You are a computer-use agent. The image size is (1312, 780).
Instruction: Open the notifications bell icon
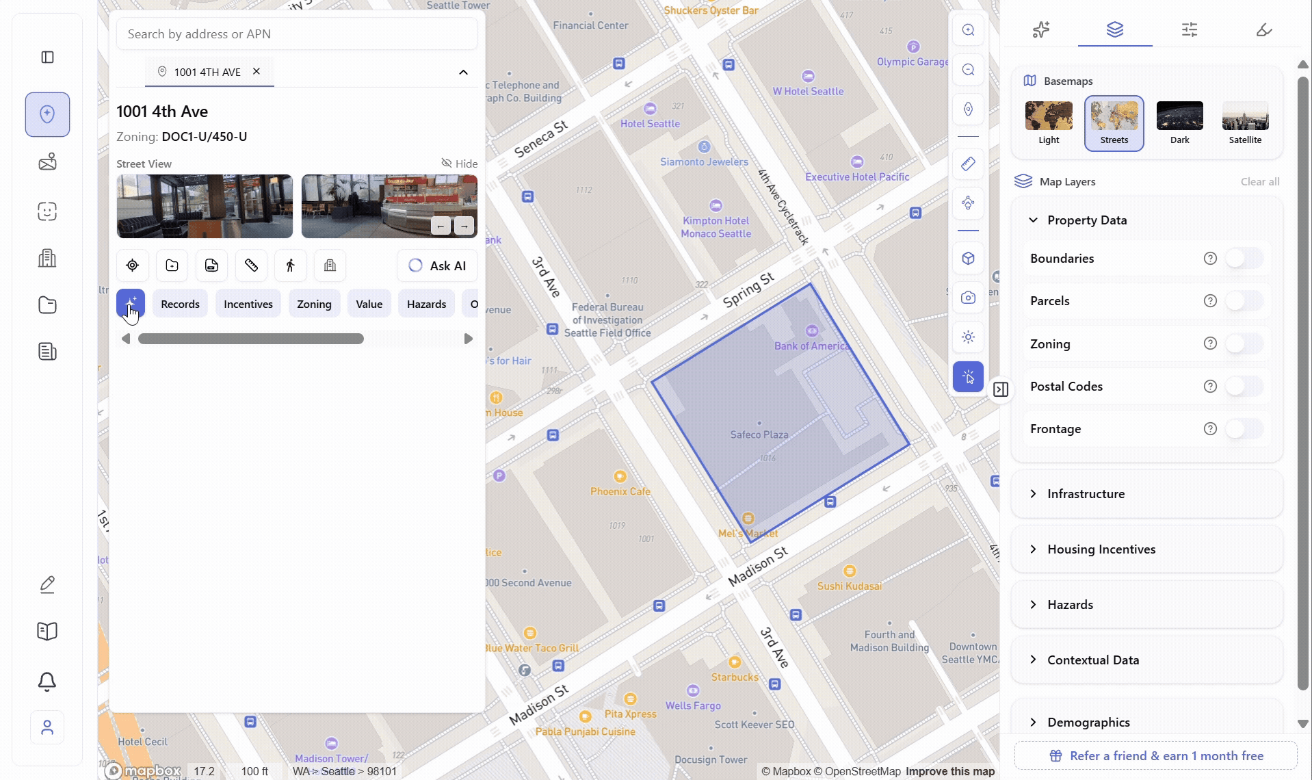47,681
